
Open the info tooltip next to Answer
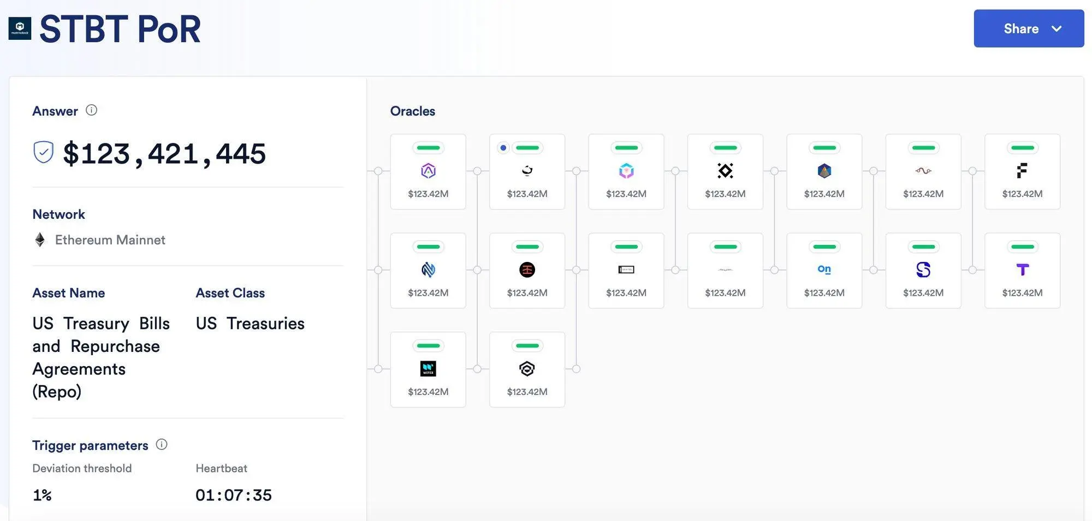coord(92,110)
